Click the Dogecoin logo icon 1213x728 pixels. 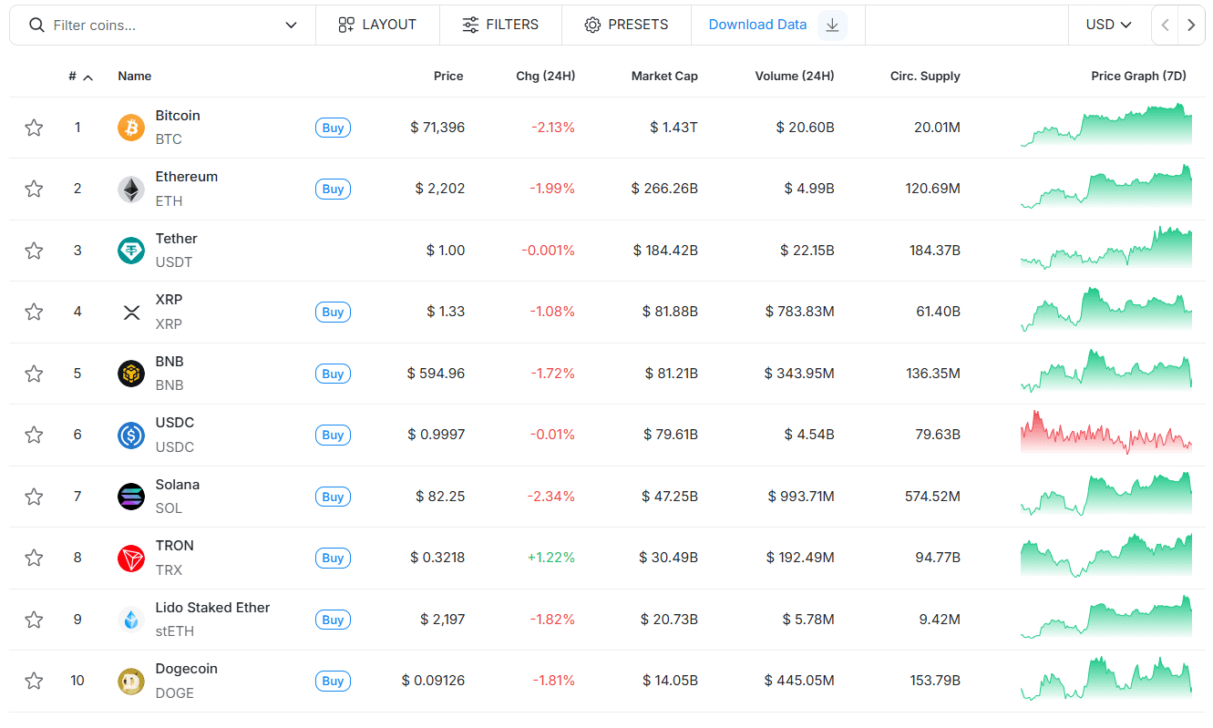pos(131,681)
